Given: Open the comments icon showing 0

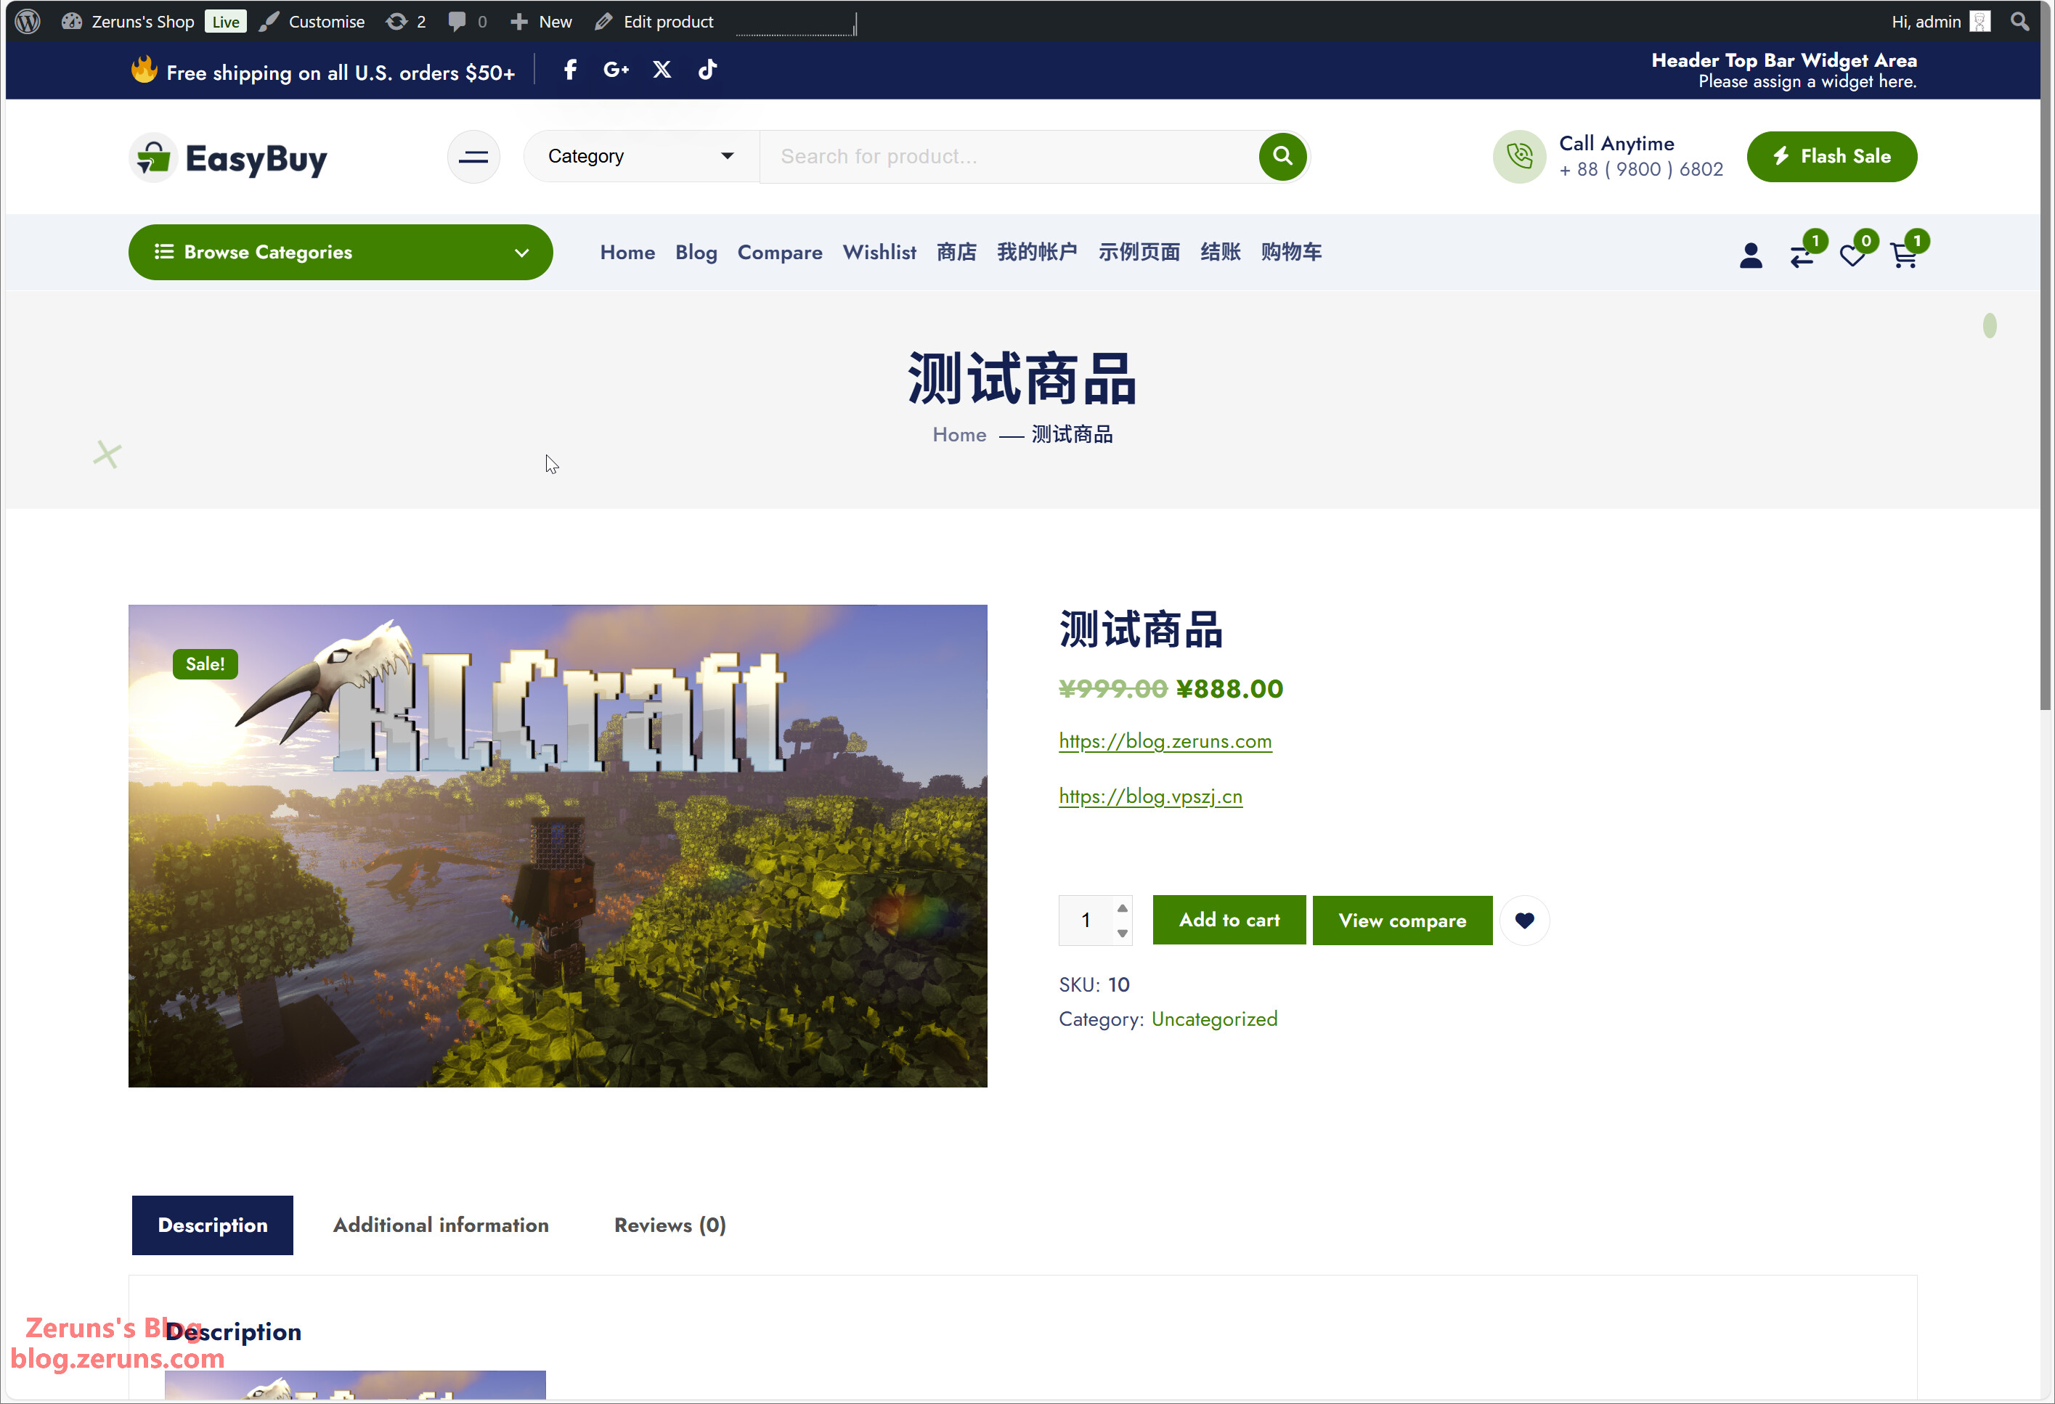Looking at the screenshot, I should (467, 21).
